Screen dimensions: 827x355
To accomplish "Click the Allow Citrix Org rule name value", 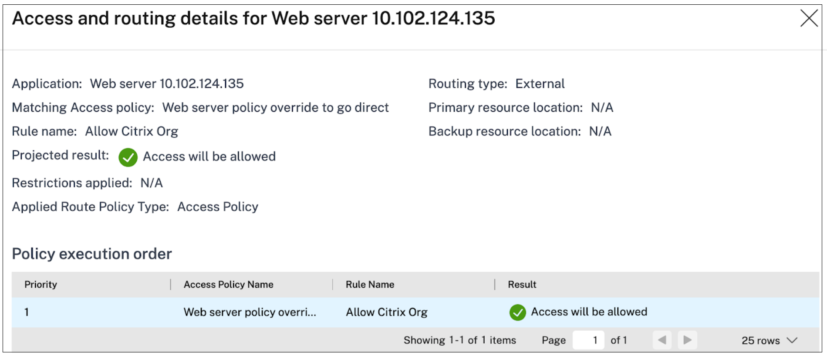I will click(132, 131).
